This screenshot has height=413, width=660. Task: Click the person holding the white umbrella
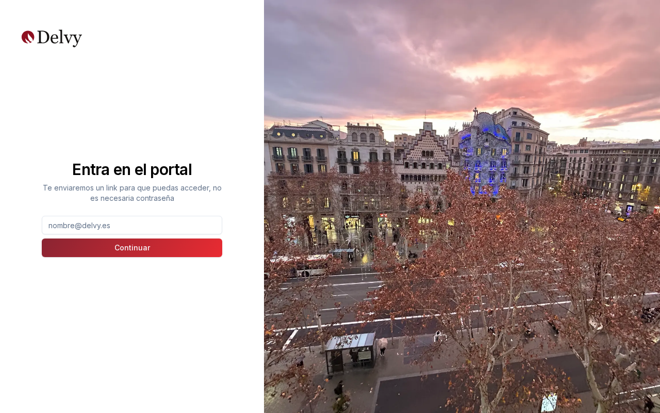tap(382, 346)
